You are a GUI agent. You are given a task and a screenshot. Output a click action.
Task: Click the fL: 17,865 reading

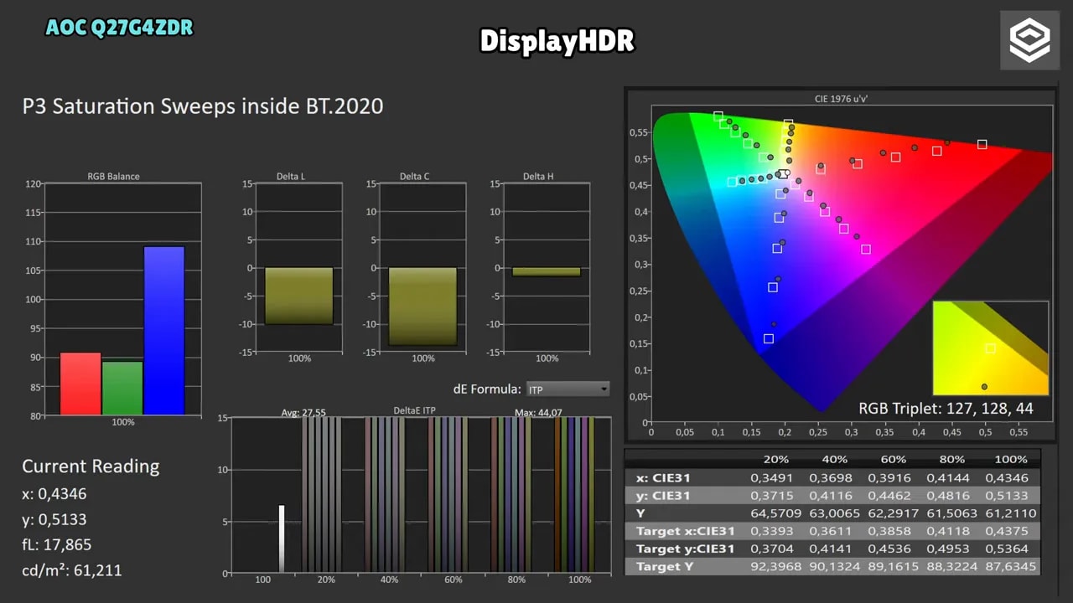point(57,544)
